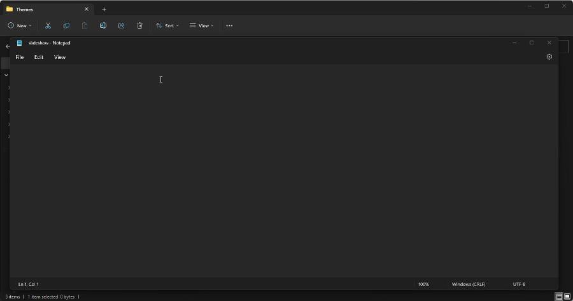Close the Themes tab

[x=86, y=9]
